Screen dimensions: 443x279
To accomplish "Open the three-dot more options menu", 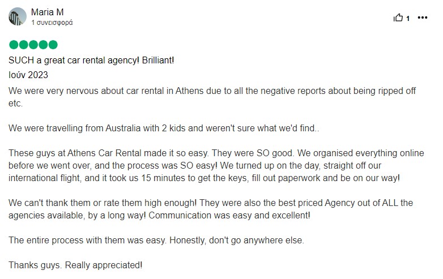I will (423, 18).
